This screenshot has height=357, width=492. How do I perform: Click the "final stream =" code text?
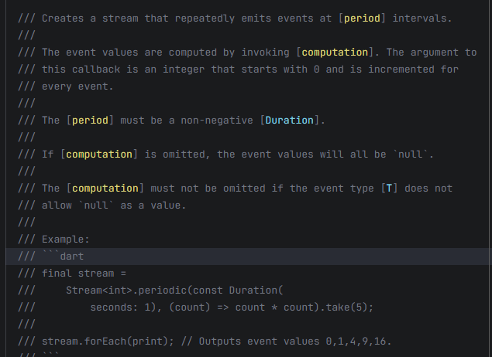click(84, 274)
